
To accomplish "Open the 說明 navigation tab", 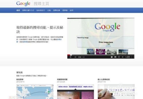I will tap(71, 10).
